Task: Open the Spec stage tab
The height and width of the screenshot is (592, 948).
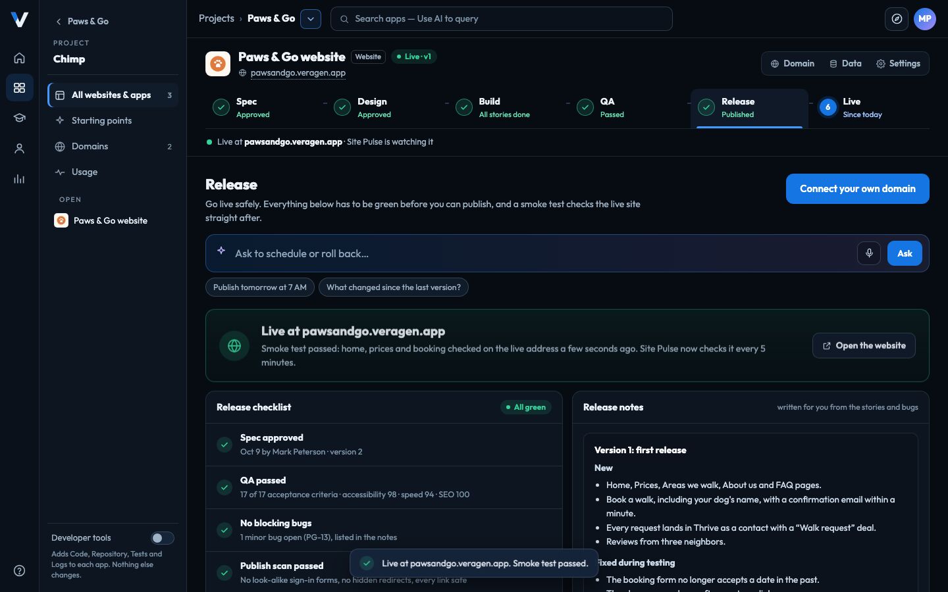Action: (x=264, y=108)
